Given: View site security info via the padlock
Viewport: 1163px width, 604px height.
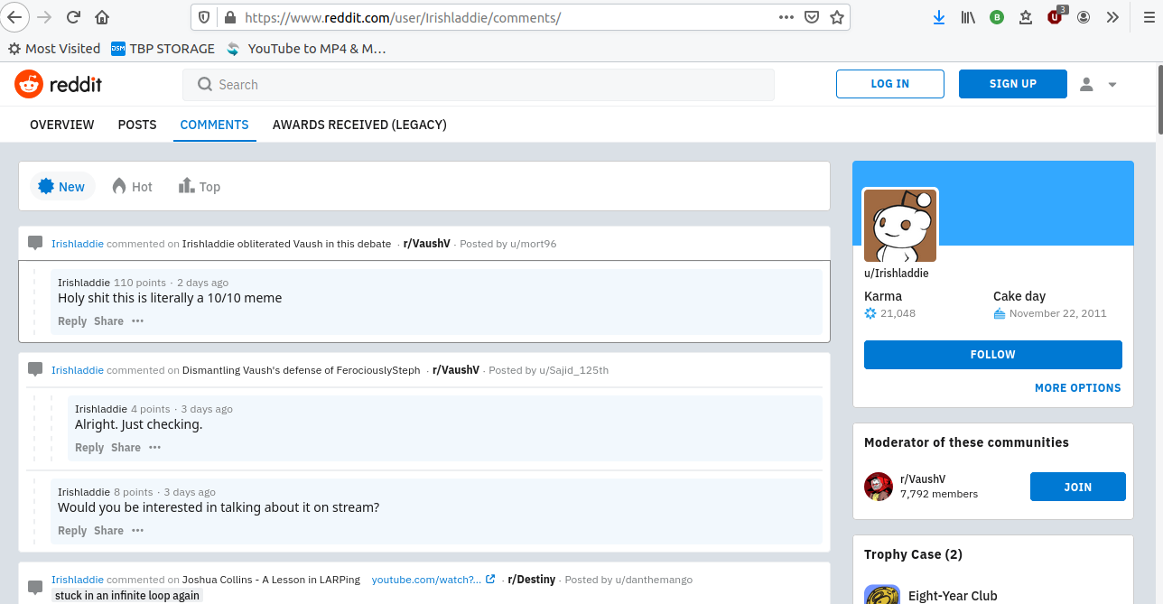Looking at the screenshot, I should pyautogui.click(x=229, y=17).
